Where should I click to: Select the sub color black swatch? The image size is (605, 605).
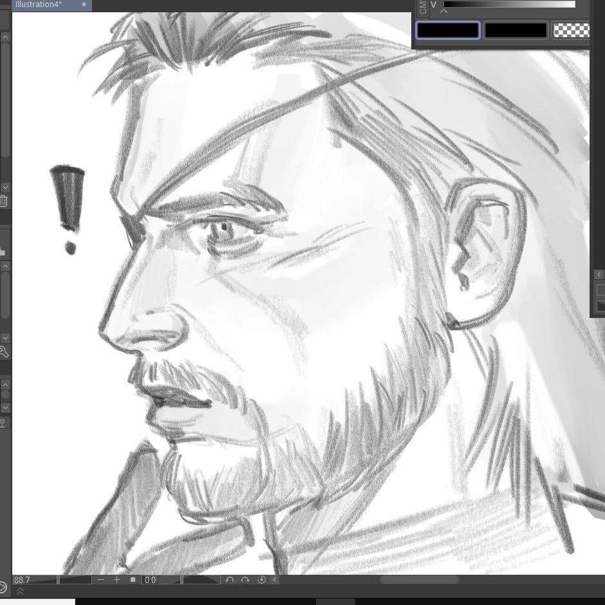(516, 30)
